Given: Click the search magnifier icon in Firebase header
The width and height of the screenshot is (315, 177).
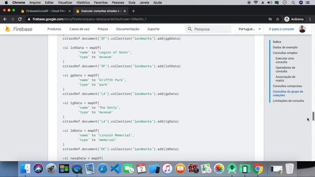Looking at the screenshot, I should [x=189, y=29].
